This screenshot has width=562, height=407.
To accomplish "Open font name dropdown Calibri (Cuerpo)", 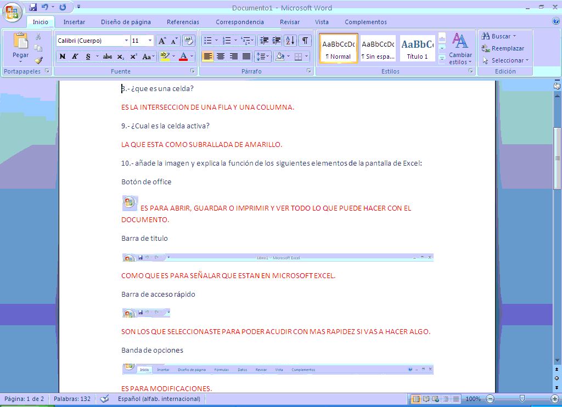I will coord(126,41).
